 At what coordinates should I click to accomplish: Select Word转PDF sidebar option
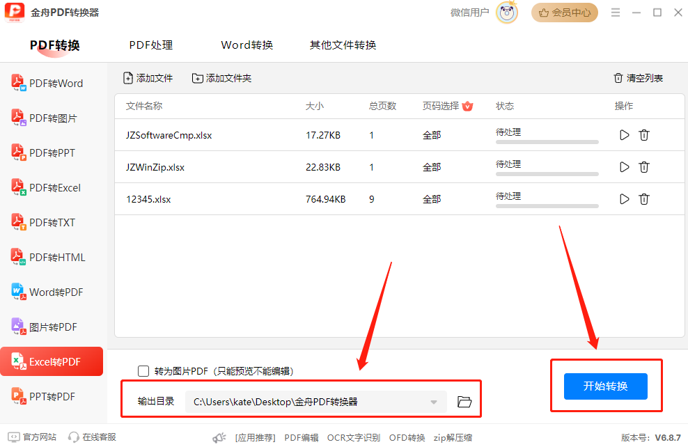(52, 292)
